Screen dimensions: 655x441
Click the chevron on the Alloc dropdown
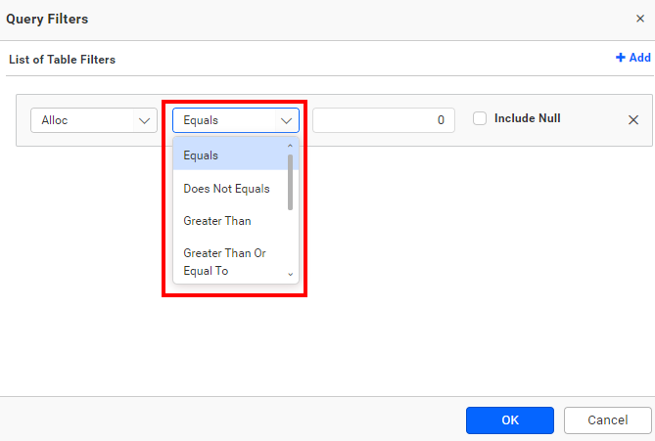point(145,120)
